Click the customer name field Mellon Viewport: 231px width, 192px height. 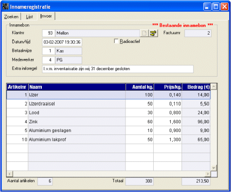[97, 33]
